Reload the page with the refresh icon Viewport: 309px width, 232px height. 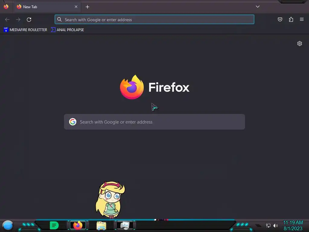[29, 20]
